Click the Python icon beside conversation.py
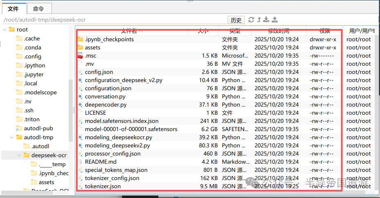 coord(80,96)
